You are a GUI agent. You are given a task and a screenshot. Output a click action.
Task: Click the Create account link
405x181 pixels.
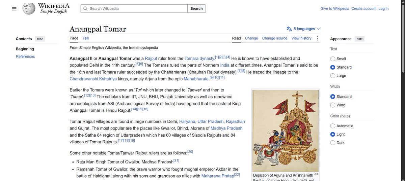(364, 9)
